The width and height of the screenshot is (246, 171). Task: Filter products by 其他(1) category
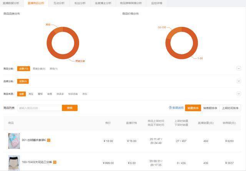click(54, 69)
